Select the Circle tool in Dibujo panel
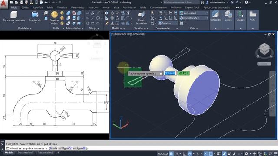The width and height of the screenshot is (278, 156). pos(98,18)
